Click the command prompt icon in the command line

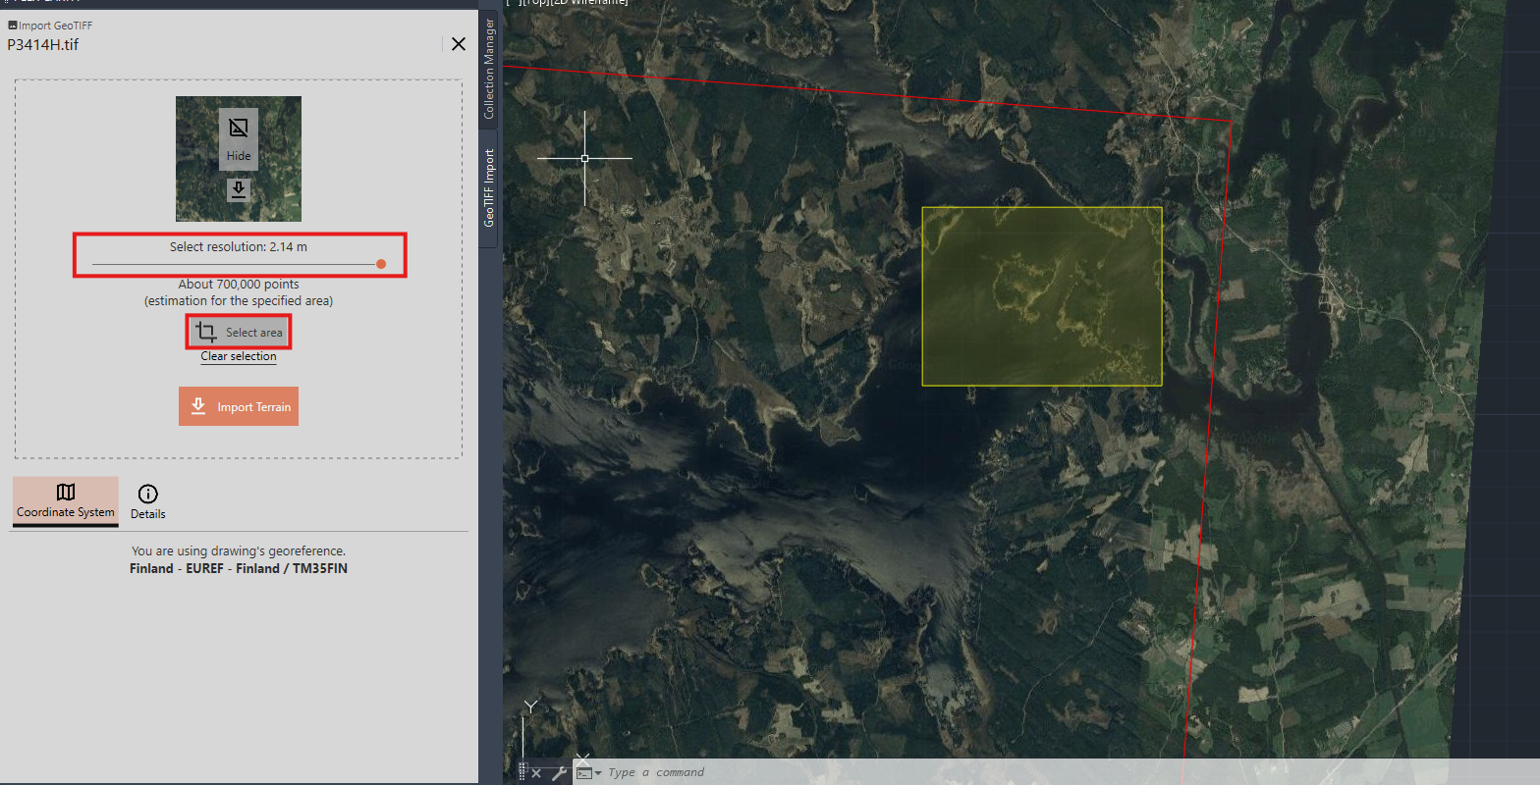point(584,773)
